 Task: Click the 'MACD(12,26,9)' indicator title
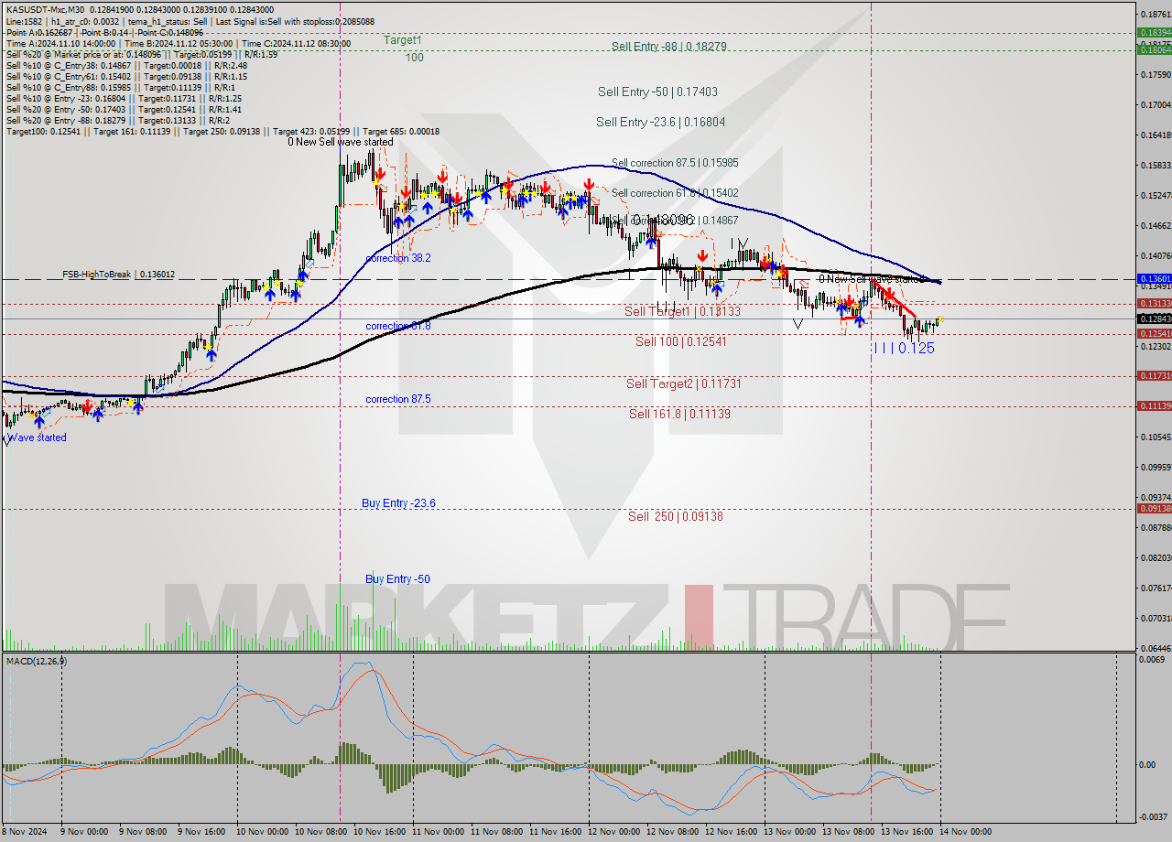coord(36,661)
